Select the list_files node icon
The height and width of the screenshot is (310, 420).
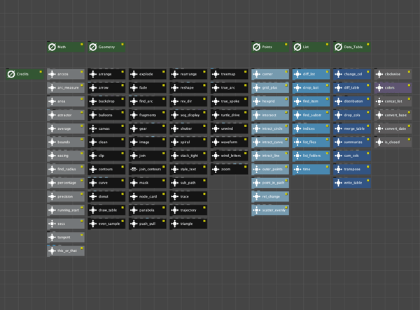297,142
